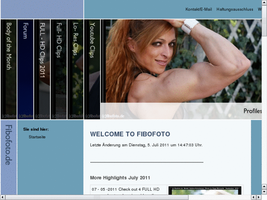The image size is (267, 200).
Task: Click the vertical scrollbar down arrow at bottom
Action: [264, 192]
